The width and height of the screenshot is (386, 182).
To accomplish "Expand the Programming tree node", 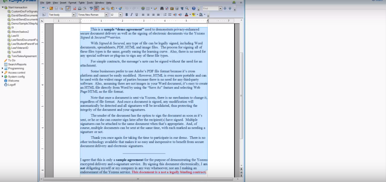I will [3, 68].
